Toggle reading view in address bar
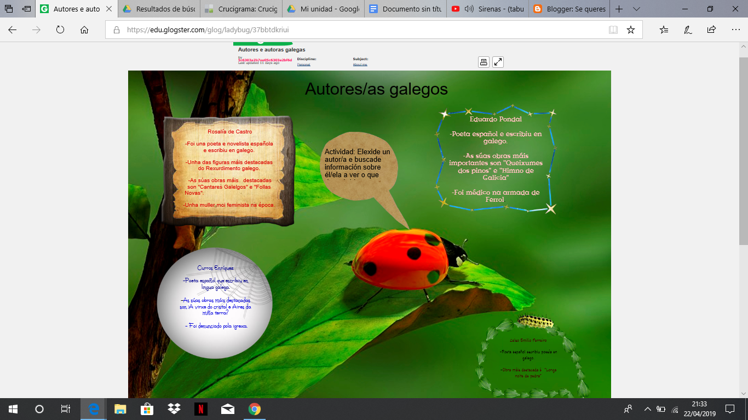 (x=613, y=30)
